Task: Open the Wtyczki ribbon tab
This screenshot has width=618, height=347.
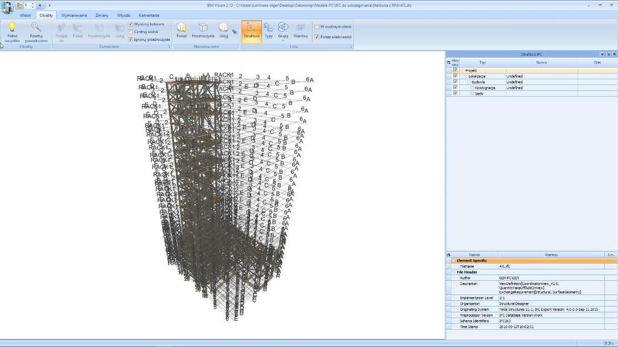Action: [124, 15]
